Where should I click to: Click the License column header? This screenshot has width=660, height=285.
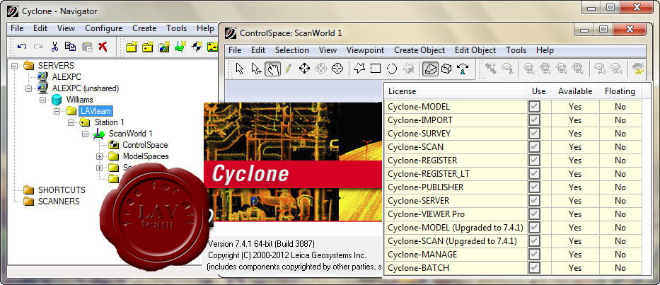(x=456, y=91)
